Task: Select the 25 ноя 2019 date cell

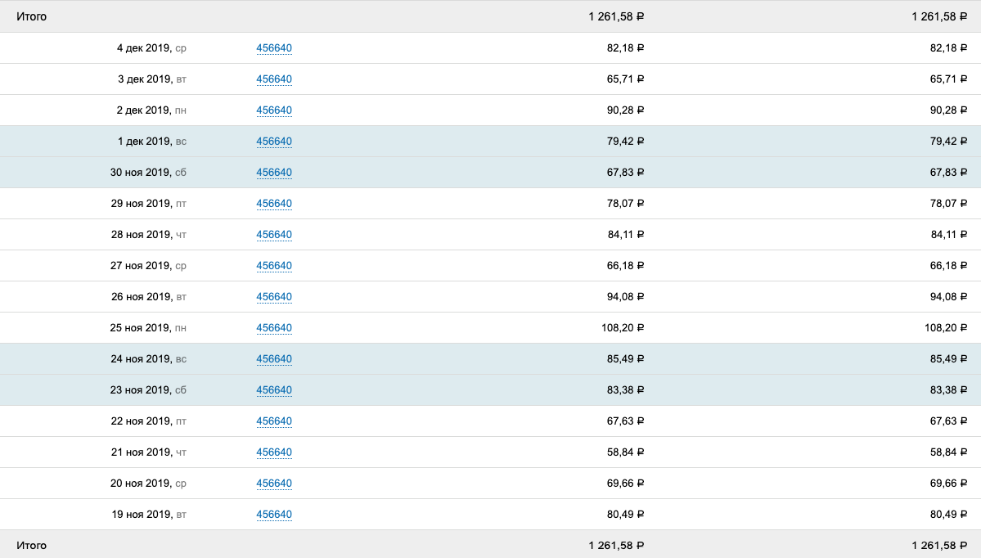Action: tap(148, 328)
